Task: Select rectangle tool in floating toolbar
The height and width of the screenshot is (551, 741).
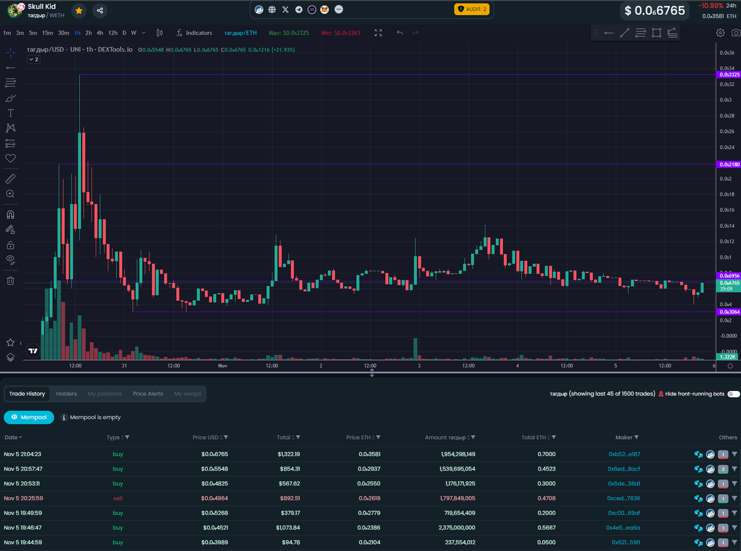Action: coord(656,33)
